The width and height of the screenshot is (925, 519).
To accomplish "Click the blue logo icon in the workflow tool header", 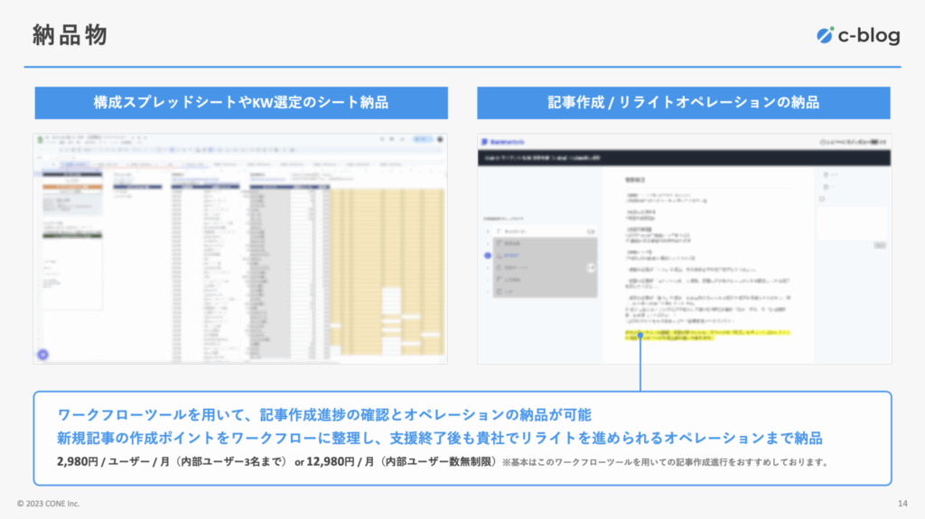I will (x=485, y=143).
